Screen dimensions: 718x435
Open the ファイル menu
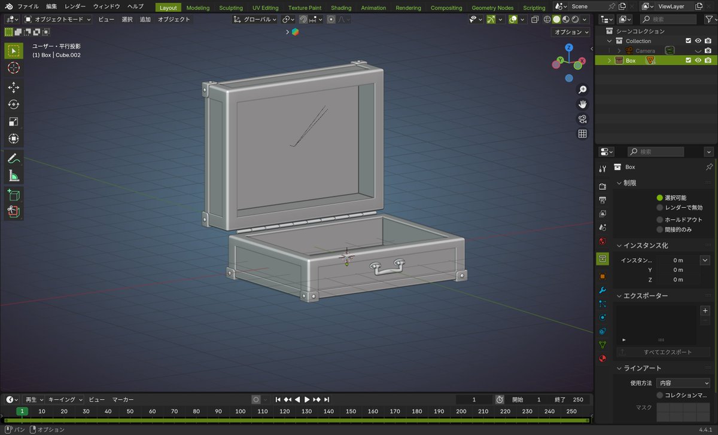(x=28, y=7)
